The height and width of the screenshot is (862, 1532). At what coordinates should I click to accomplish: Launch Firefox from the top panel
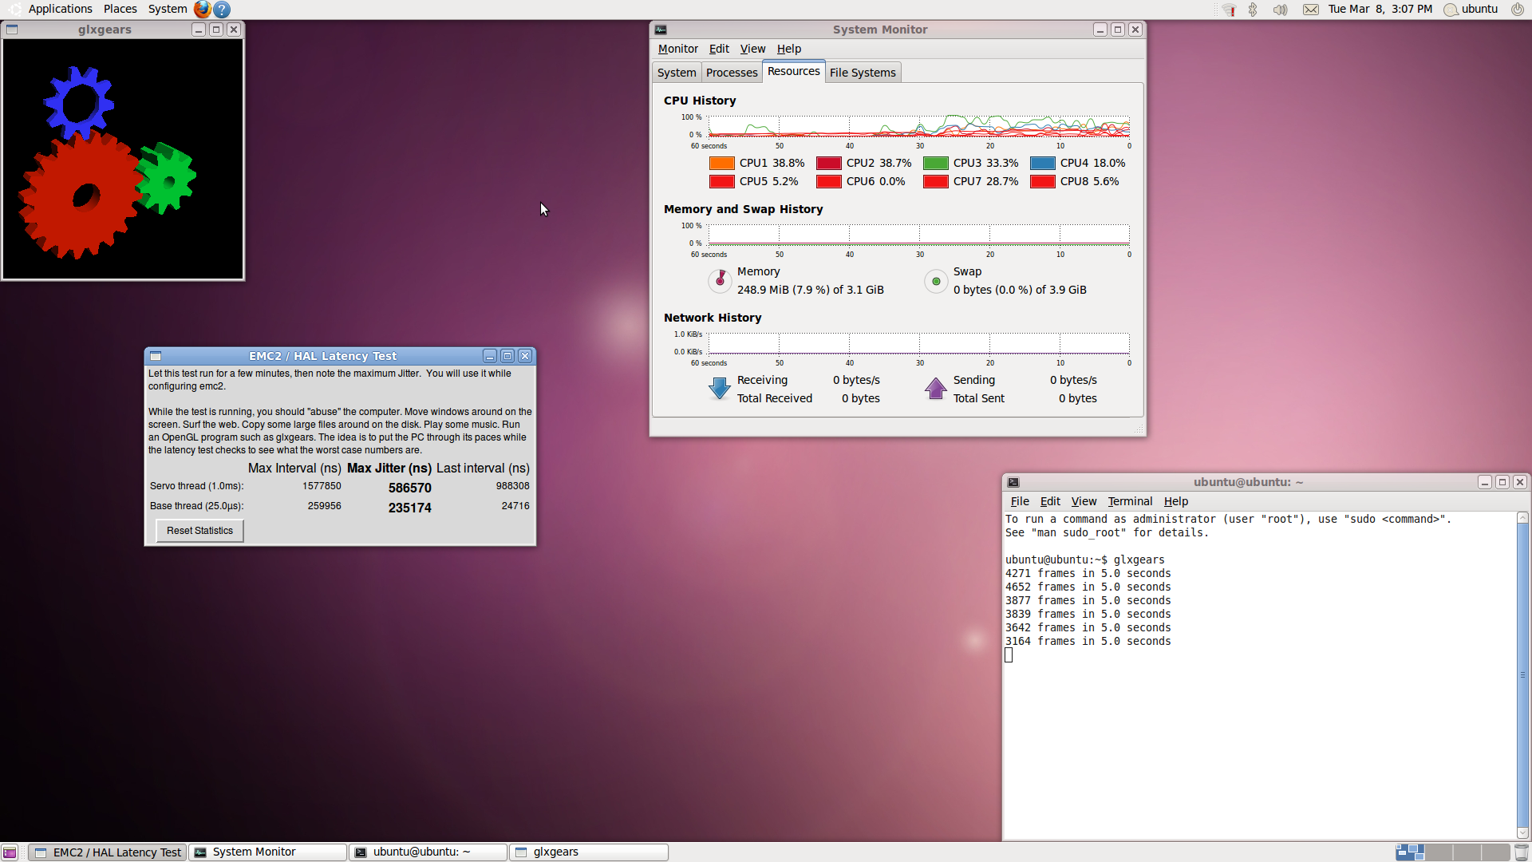[203, 9]
